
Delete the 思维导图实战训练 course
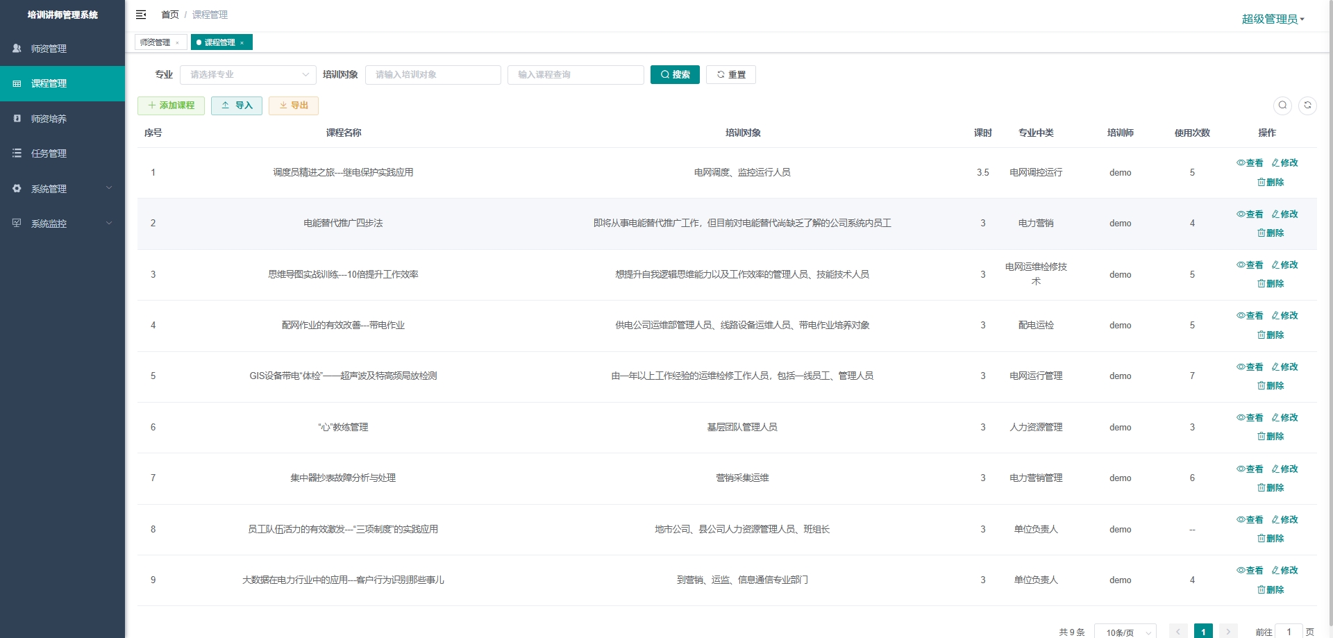(1271, 284)
